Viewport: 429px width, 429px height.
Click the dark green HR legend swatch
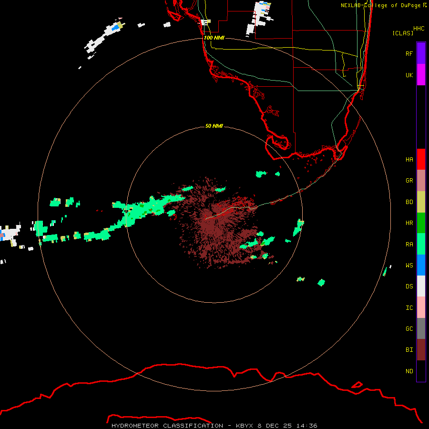pos(421,223)
